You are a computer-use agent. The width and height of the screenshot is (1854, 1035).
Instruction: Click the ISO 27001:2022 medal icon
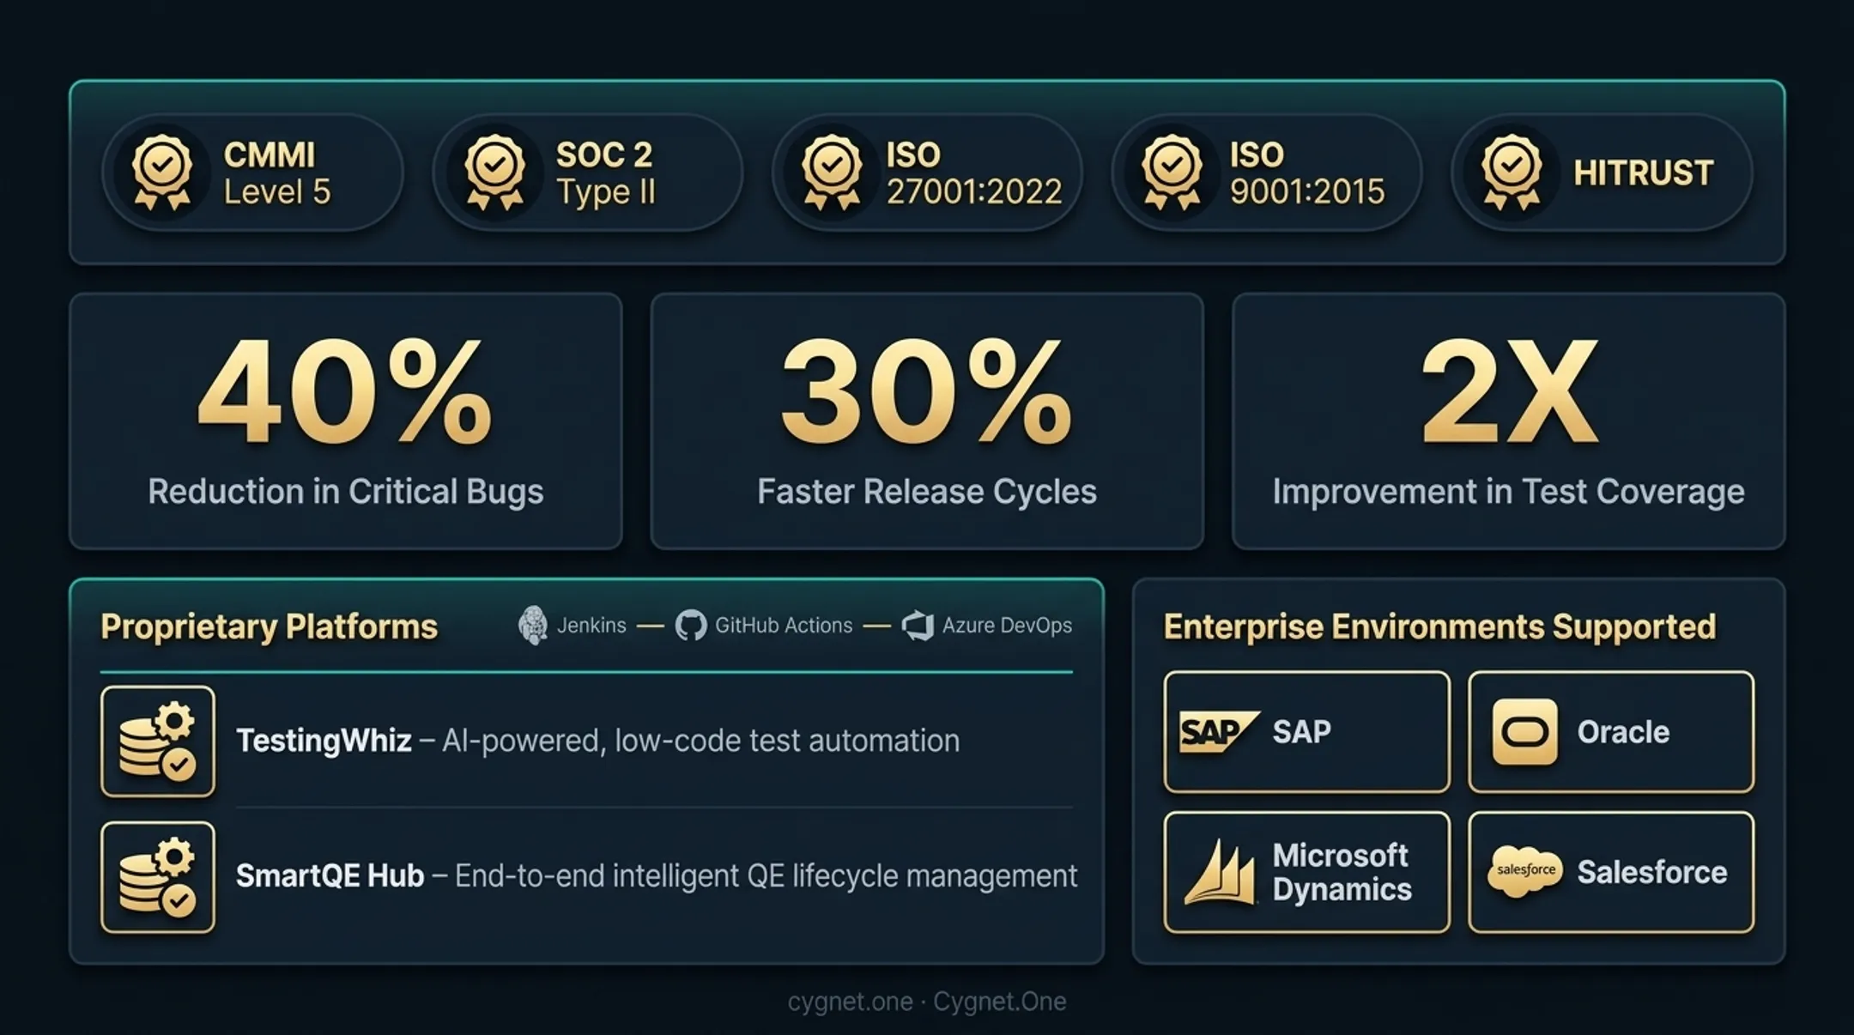click(831, 172)
